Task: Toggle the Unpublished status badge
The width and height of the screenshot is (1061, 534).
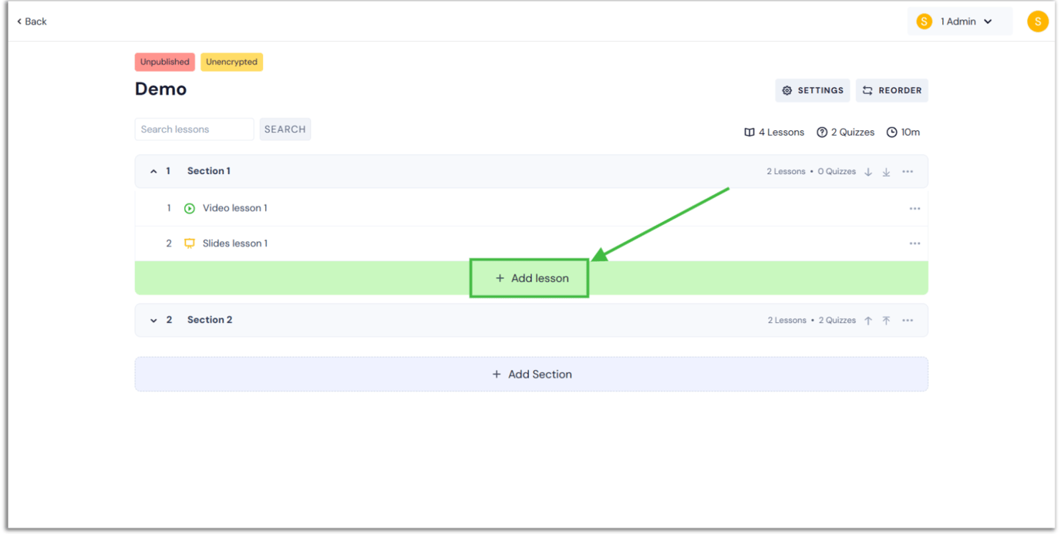Action: (x=164, y=62)
